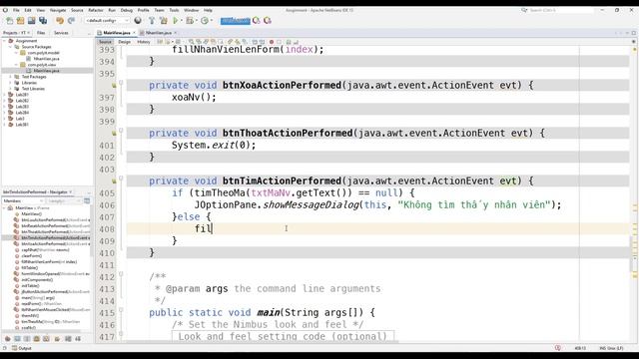Open the Source menu
The image size is (639, 359).
77,10
